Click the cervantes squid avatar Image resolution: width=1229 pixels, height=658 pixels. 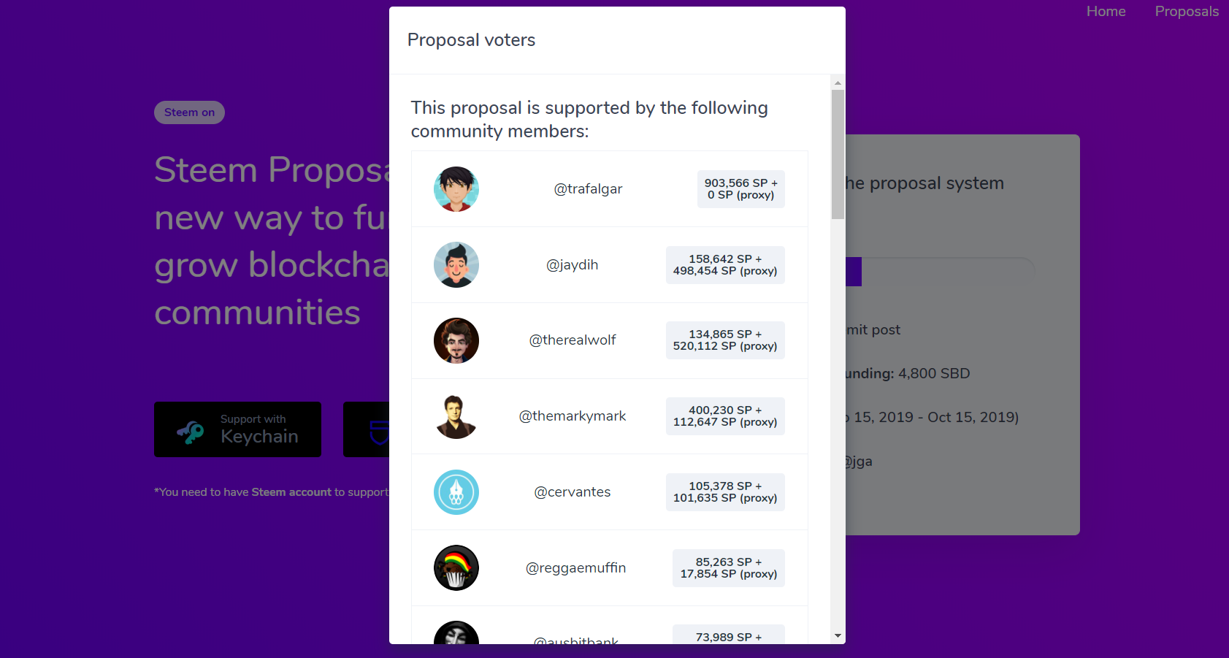tap(456, 492)
